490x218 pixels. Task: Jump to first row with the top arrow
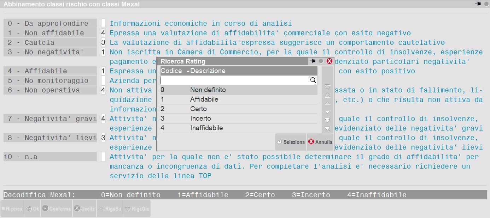(x=327, y=86)
